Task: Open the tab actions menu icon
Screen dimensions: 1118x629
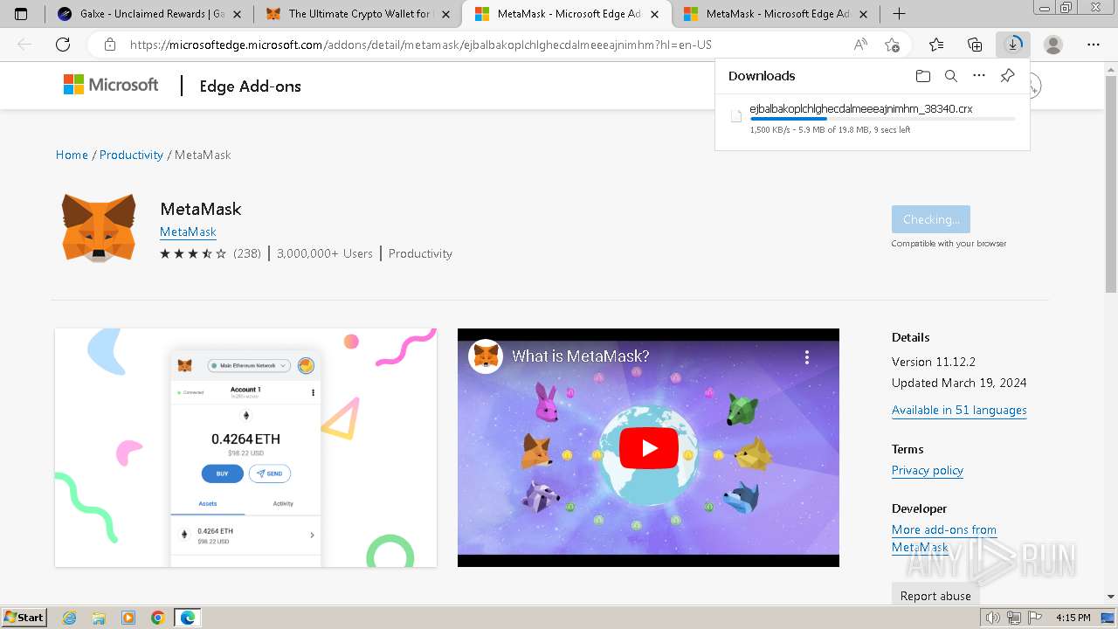Action: [x=21, y=14]
